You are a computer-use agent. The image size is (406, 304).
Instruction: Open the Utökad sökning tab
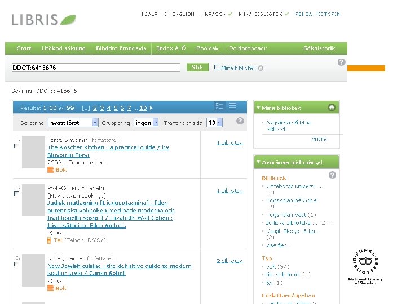[x=63, y=48]
